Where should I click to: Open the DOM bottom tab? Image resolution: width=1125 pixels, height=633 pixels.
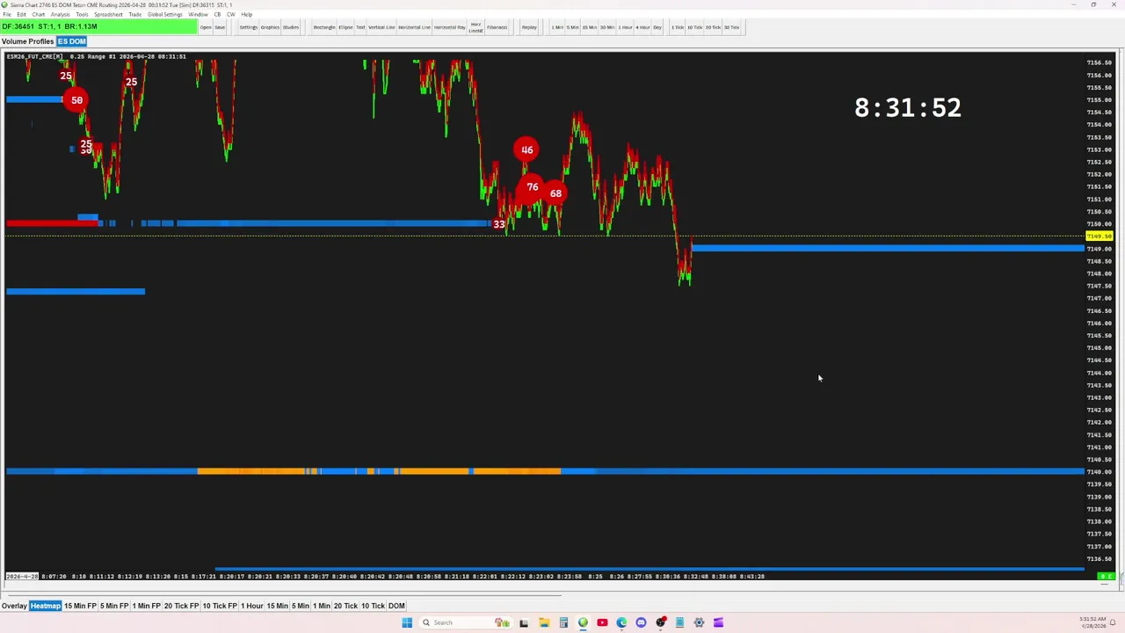[x=396, y=606]
